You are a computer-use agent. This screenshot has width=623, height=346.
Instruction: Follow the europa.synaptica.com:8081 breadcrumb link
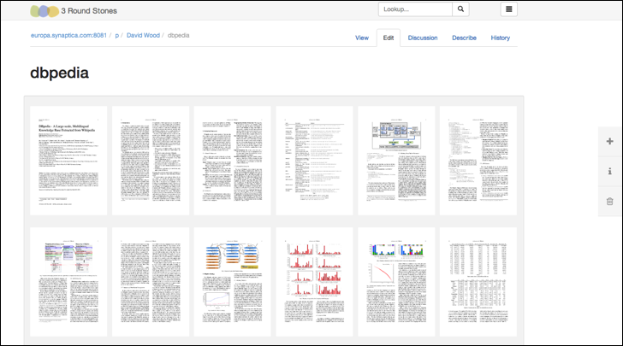68,35
